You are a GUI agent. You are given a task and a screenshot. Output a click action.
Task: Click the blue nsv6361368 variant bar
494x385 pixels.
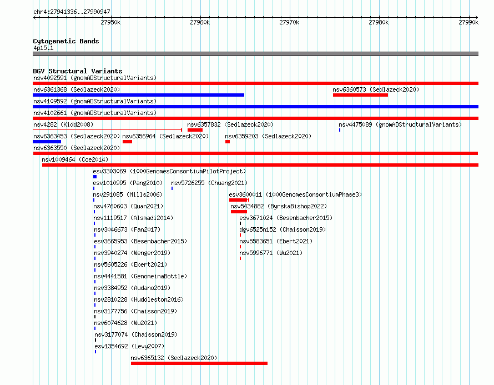point(138,95)
